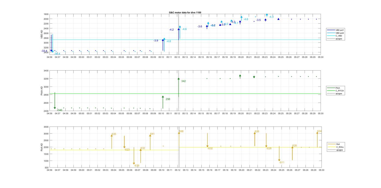Click the '-628' roll data label
The width and height of the screenshot is (381, 188).
coord(269,148)
